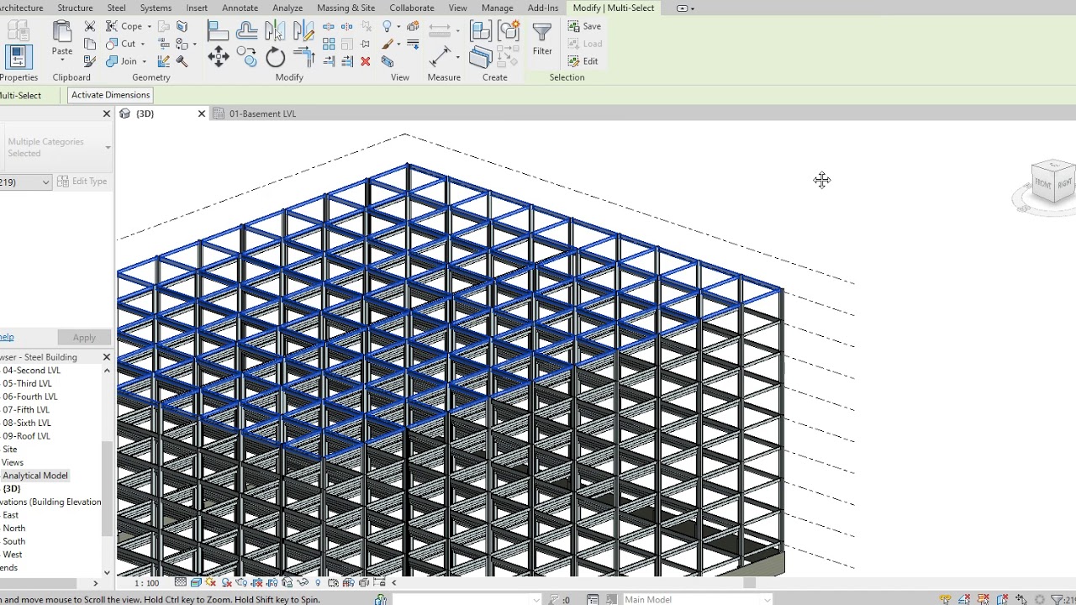Screen dimensions: 1076x605
Task: Toggle Shadows in view control bar
Action: click(x=226, y=582)
